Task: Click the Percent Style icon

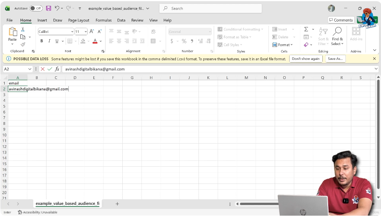Action: (x=184, y=41)
